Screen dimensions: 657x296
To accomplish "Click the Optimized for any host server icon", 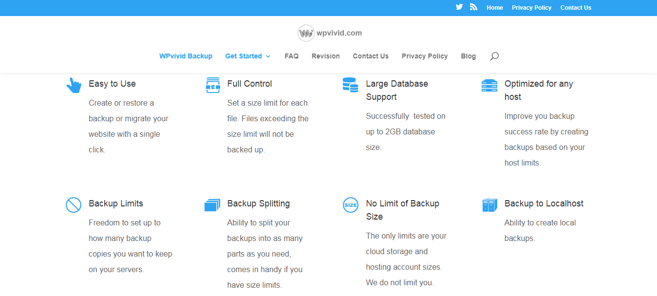I will (489, 85).
